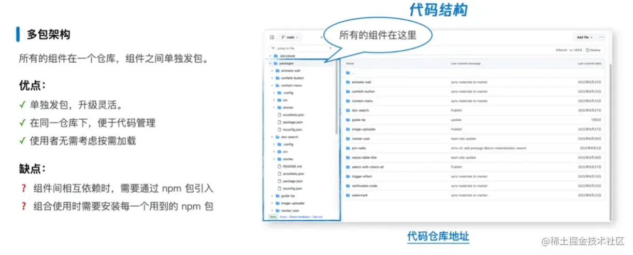Viewport: 633px width, 255px height.
Task: Open image-uploader folder in file list
Action: [x=363, y=129]
